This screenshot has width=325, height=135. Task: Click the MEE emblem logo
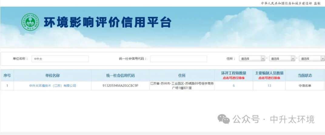(x=30, y=22)
